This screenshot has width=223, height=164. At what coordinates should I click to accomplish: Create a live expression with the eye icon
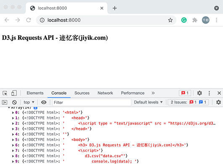pos(44,102)
